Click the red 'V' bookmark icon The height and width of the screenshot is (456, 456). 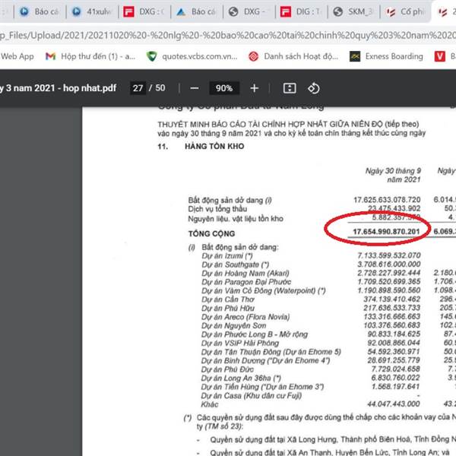[x=440, y=56]
